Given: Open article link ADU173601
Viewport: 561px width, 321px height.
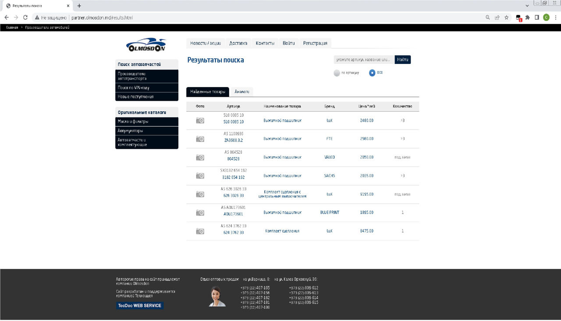Looking at the screenshot, I should click(233, 214).
